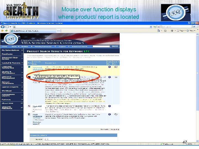Image resolution: width=199 pixels, height=149 pixels.
Task: Open the Page menu in IE toolbar
Action: coord(182,31)
